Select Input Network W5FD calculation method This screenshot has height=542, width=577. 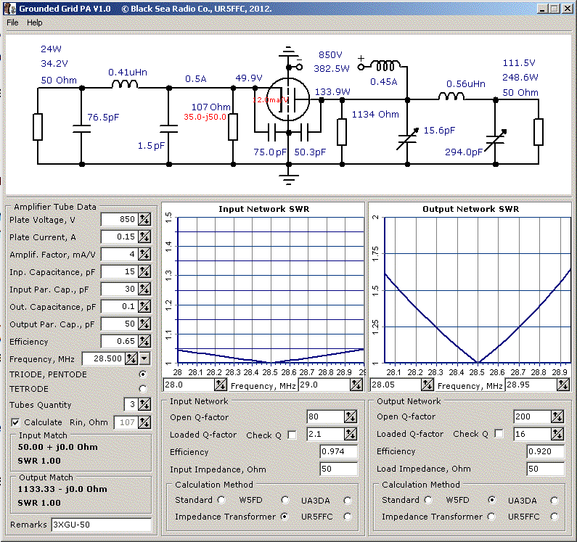click(x=285, y=500)
